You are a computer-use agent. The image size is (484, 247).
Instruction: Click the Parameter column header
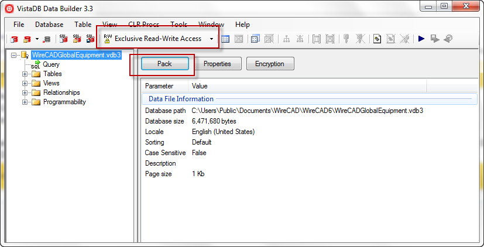[165, 86]
